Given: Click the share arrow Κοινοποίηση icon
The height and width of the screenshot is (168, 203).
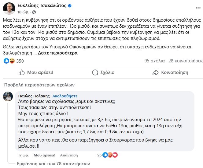Looking at the screenshot, I should point(156,72).
